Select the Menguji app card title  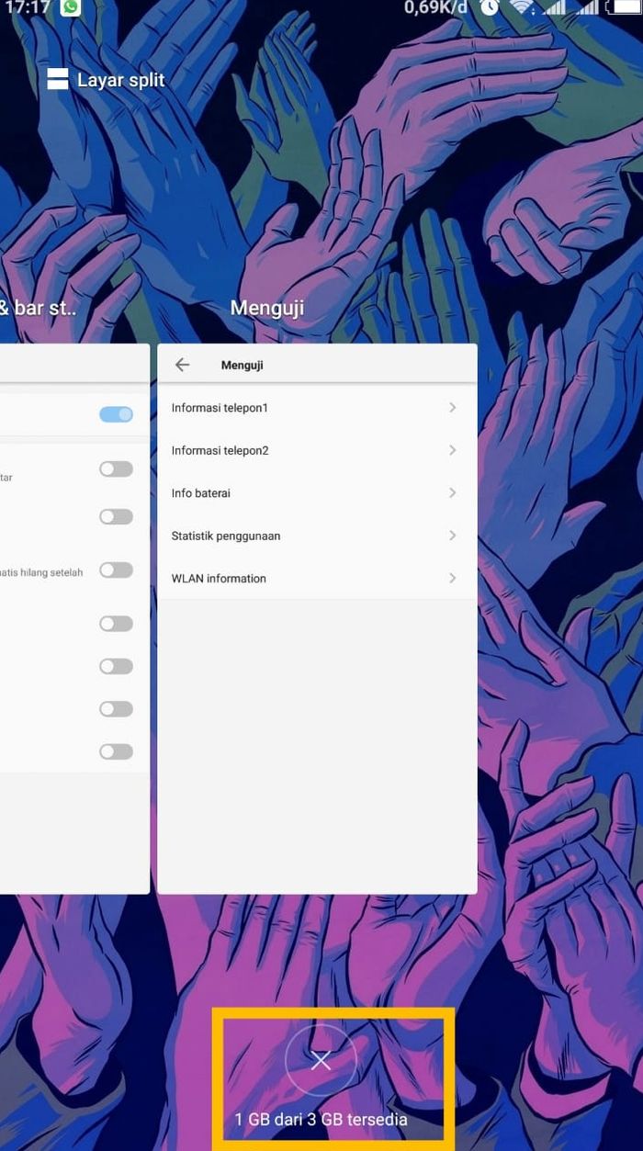coord(266,308)
